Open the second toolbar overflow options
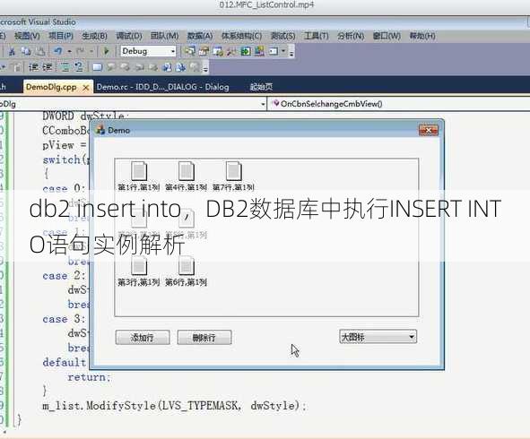530x439 pixels. coord(205,68)
